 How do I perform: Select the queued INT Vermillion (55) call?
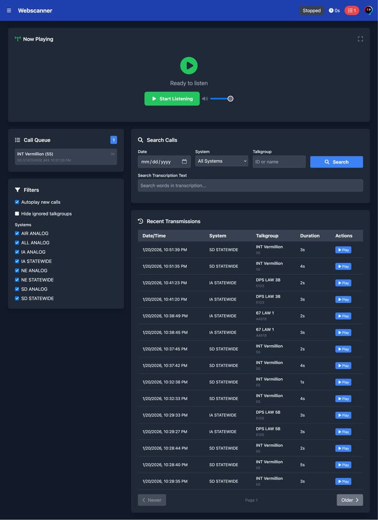(x=66, y=157)
